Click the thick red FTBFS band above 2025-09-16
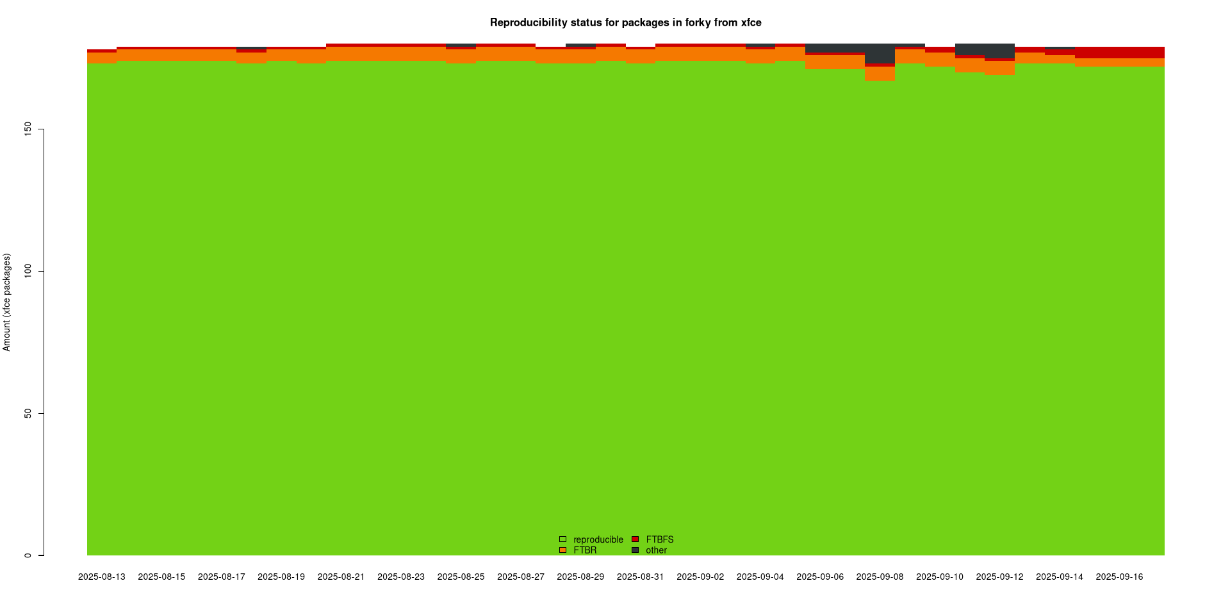 [1120, 53]
